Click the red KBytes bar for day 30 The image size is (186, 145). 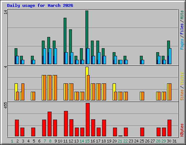tap(169, 128)
